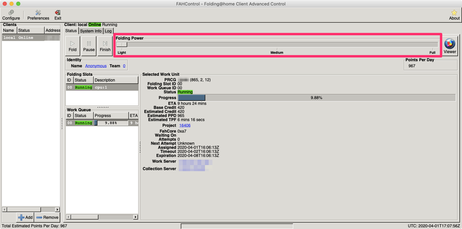This screenshot has height=229, width=462.
Task: Click the Expiration 2020-04-08 timestamp
Action: coord(198,155)
